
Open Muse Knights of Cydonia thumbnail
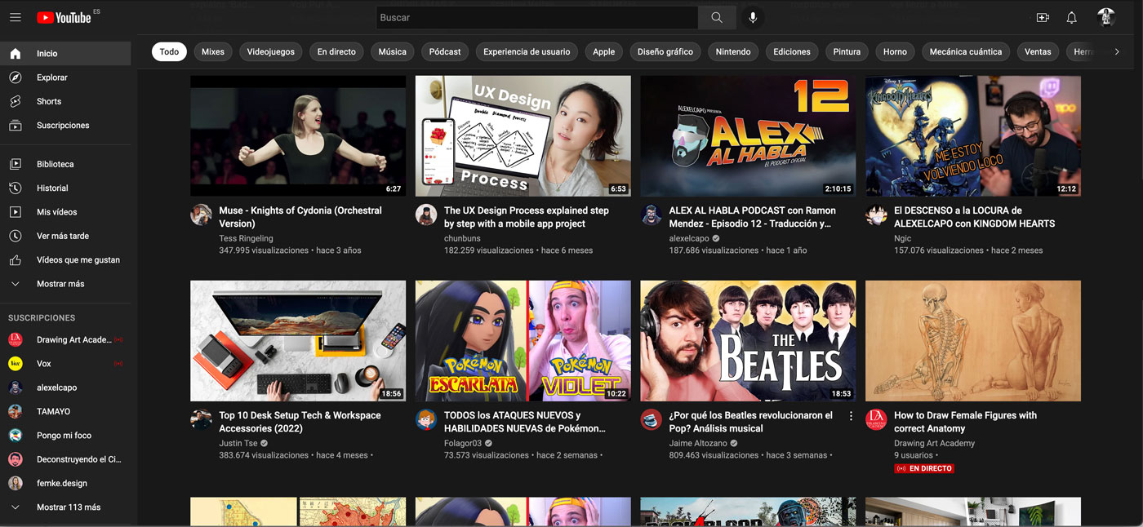(298, 136)
